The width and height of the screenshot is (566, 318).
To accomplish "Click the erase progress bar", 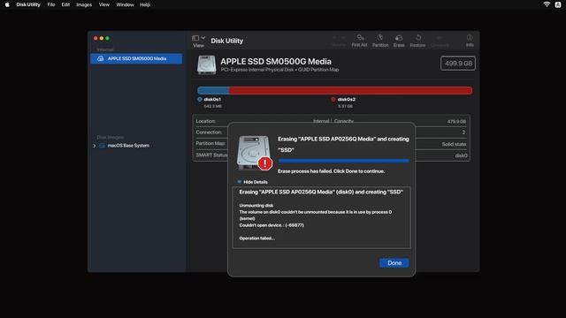I will coord(343,161).
